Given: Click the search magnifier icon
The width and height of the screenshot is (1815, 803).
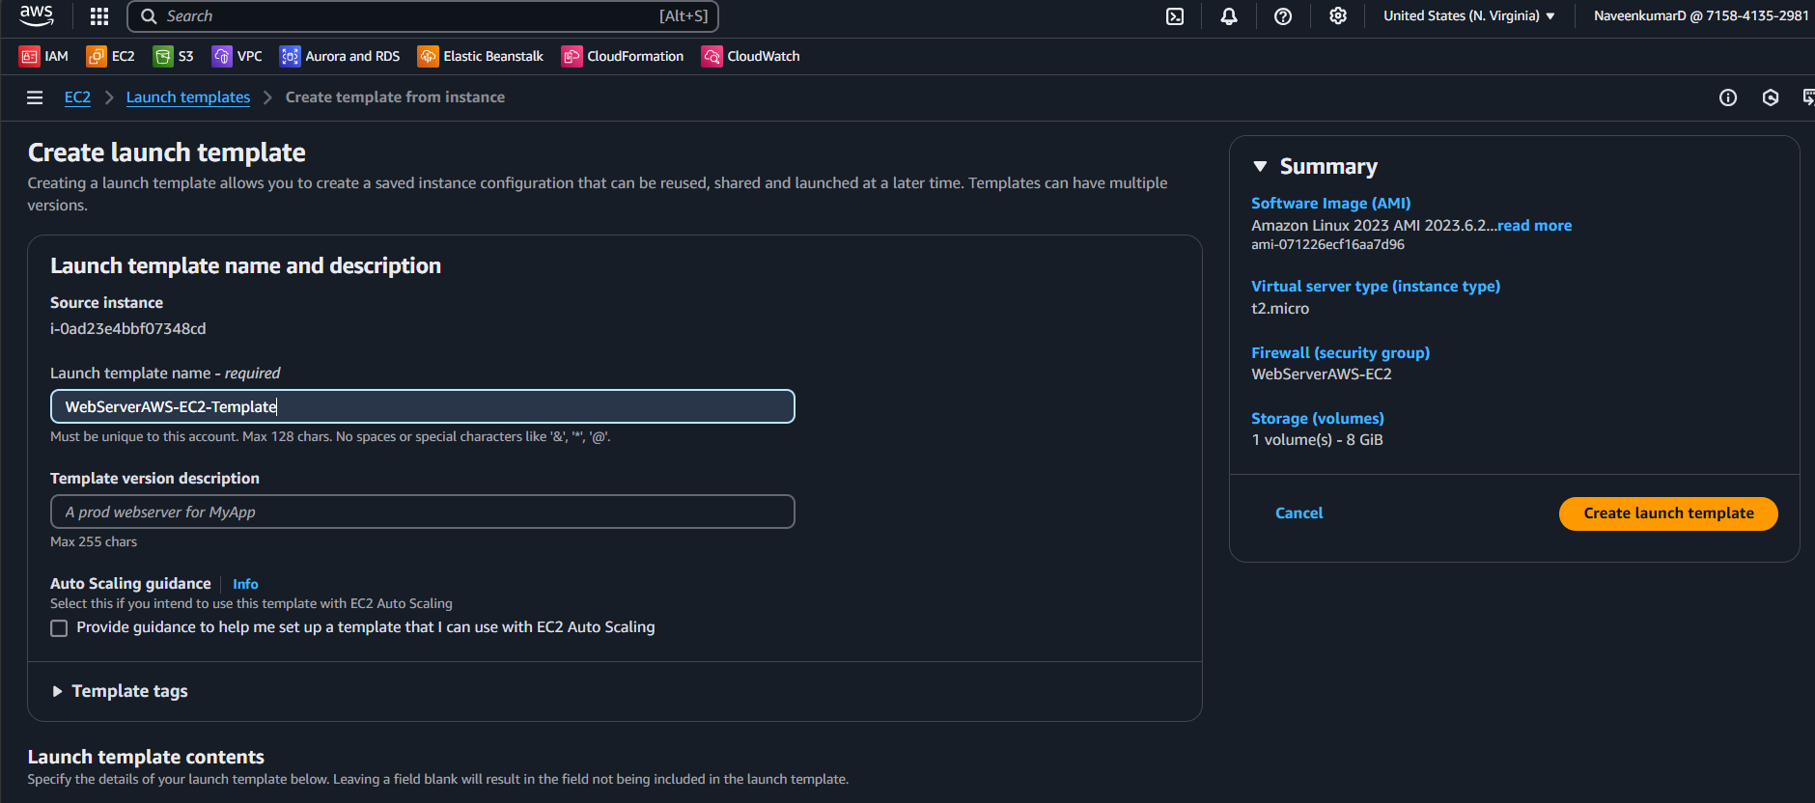Looking at the screenshot, I should [149, 16].
